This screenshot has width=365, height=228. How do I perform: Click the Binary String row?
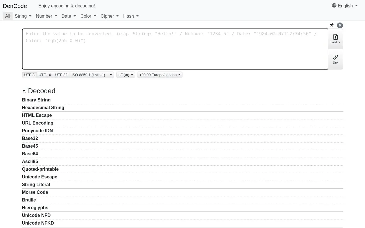click(182, 100)
